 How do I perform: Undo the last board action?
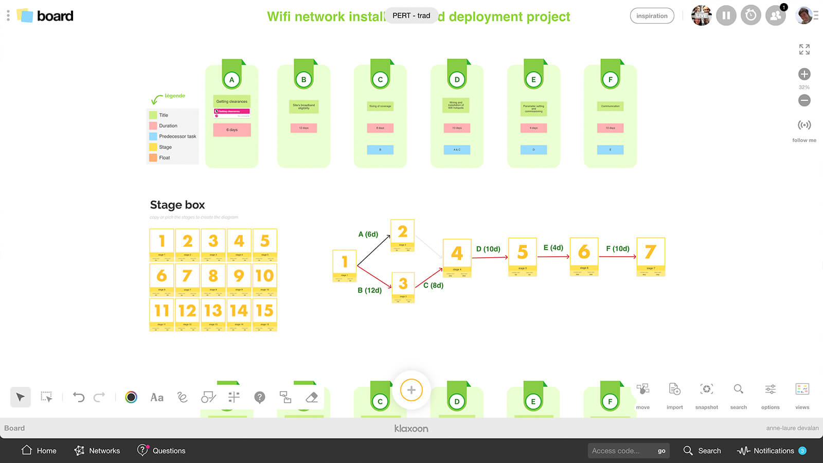pyautogui.click(x=77, y=397)
